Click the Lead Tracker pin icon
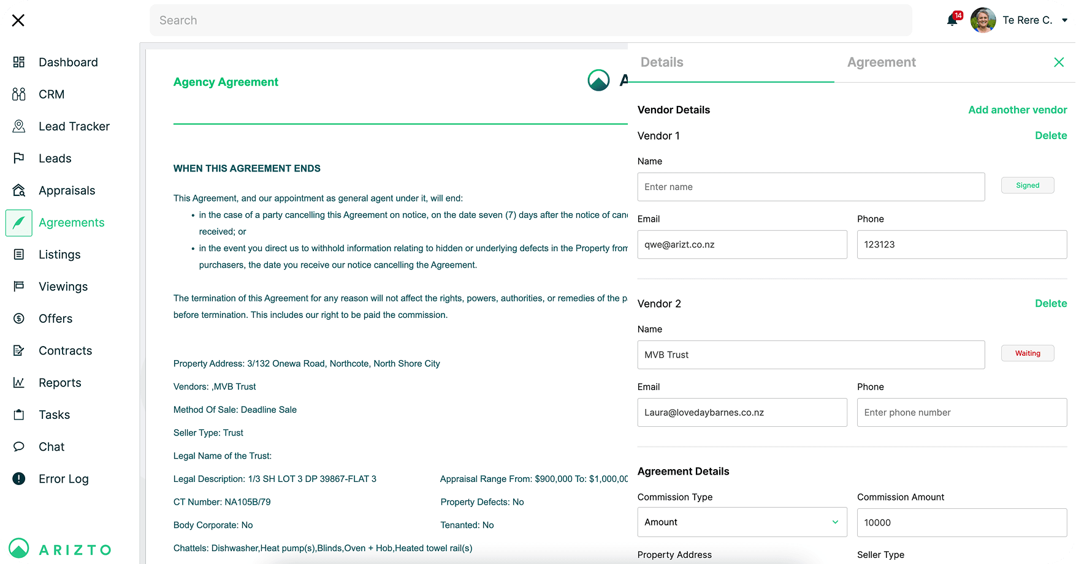 pyautogui.click(x=19, y=126)
